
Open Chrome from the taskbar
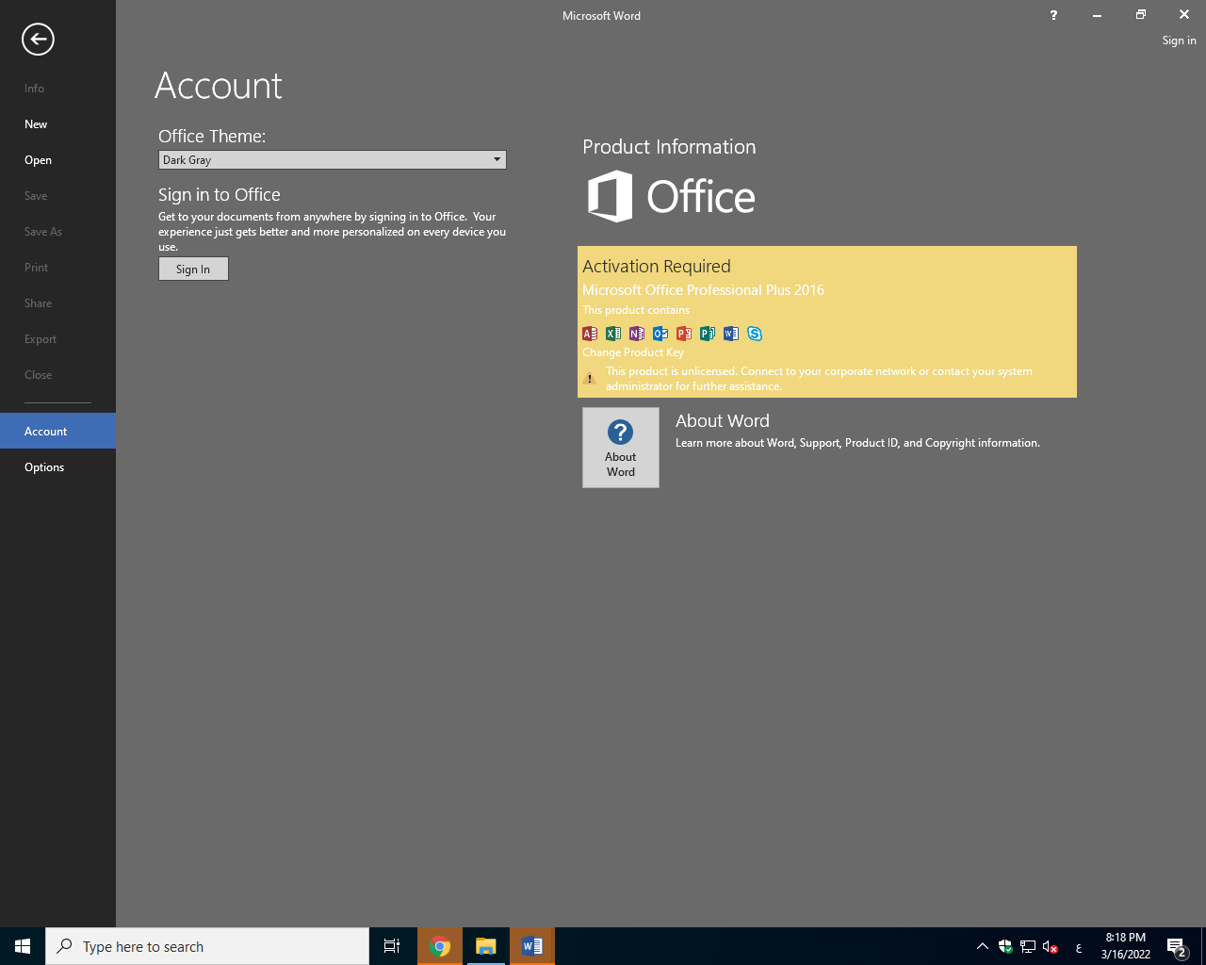pyautogui.click(x=440, y=946)
